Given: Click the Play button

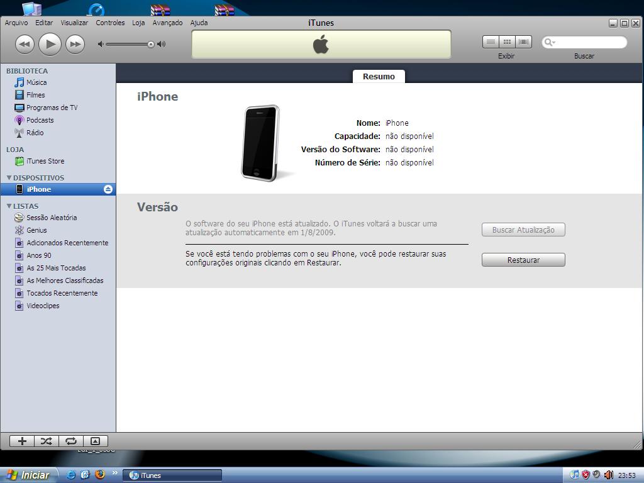Looking at the screenshot, I should [x=50, y=45].
